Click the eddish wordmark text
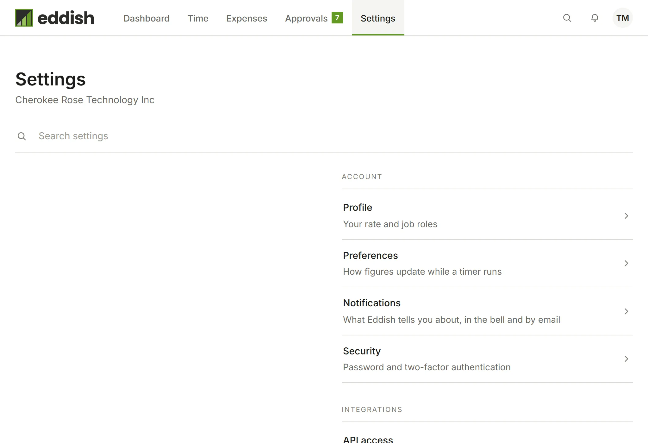The width and height of the screenshot is (648, 443). [66, 18]
